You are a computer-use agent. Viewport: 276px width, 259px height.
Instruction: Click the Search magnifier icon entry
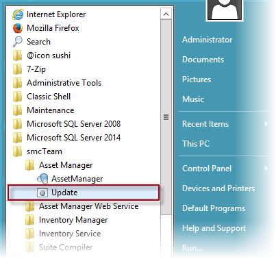[18, 42]
